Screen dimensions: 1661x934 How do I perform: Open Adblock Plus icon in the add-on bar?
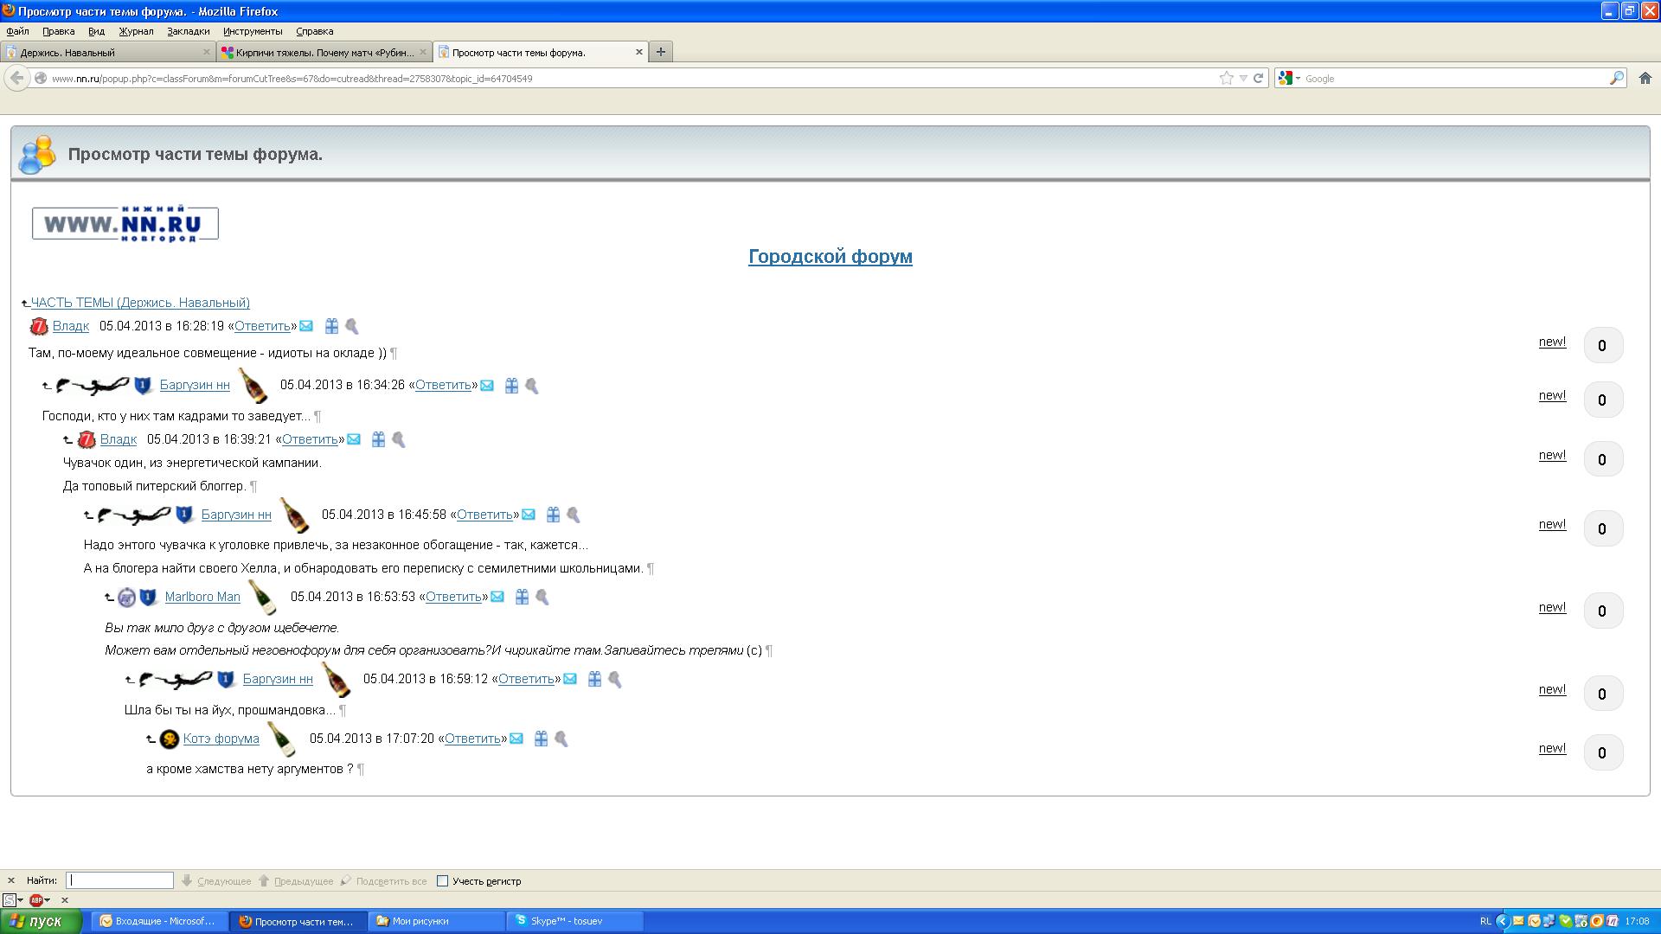tap(35, 900)
